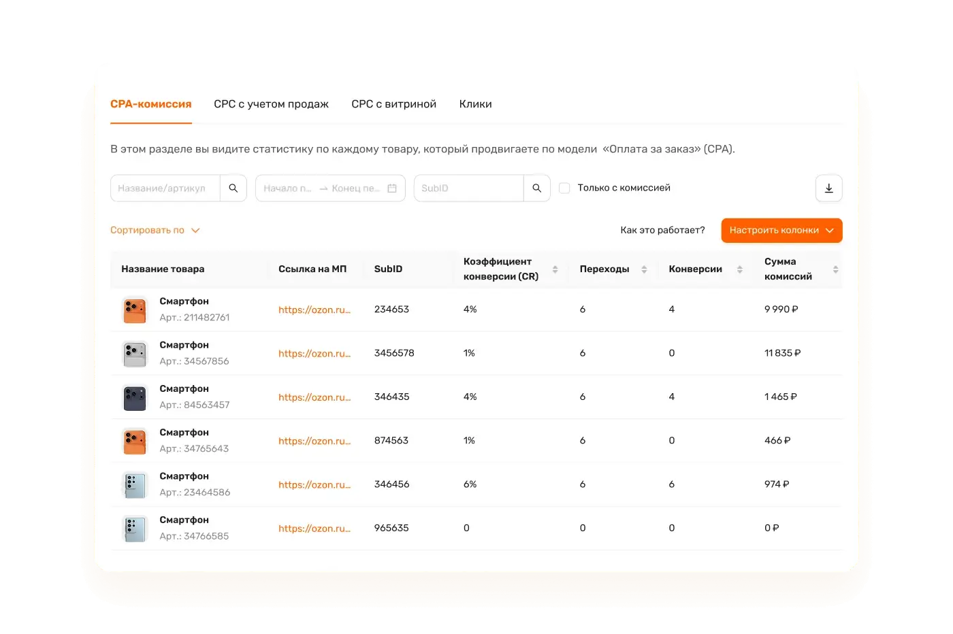Viewport: 953px width, 634px height.
Task: Sort by Сумма комиссий column arrows
Action: (x=835, y=269)
